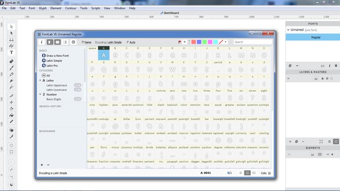This screenshot has height=191, width=340.
Task: Remove a bookmark with the minus button
Action: click(48, 165)
